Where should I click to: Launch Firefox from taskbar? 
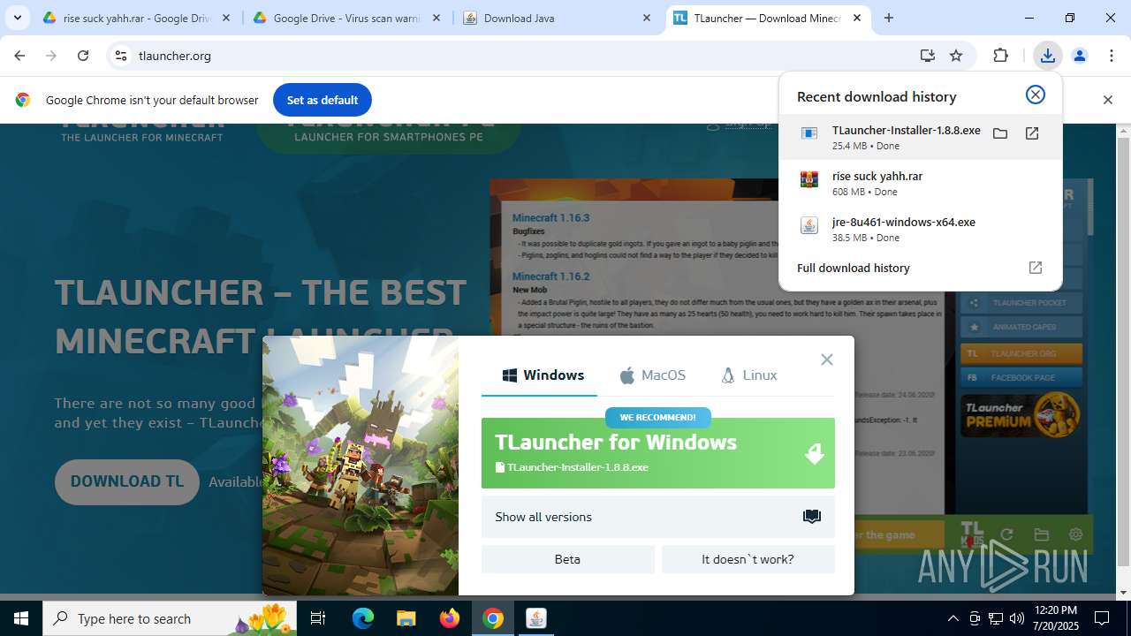(x=450, y=618)
